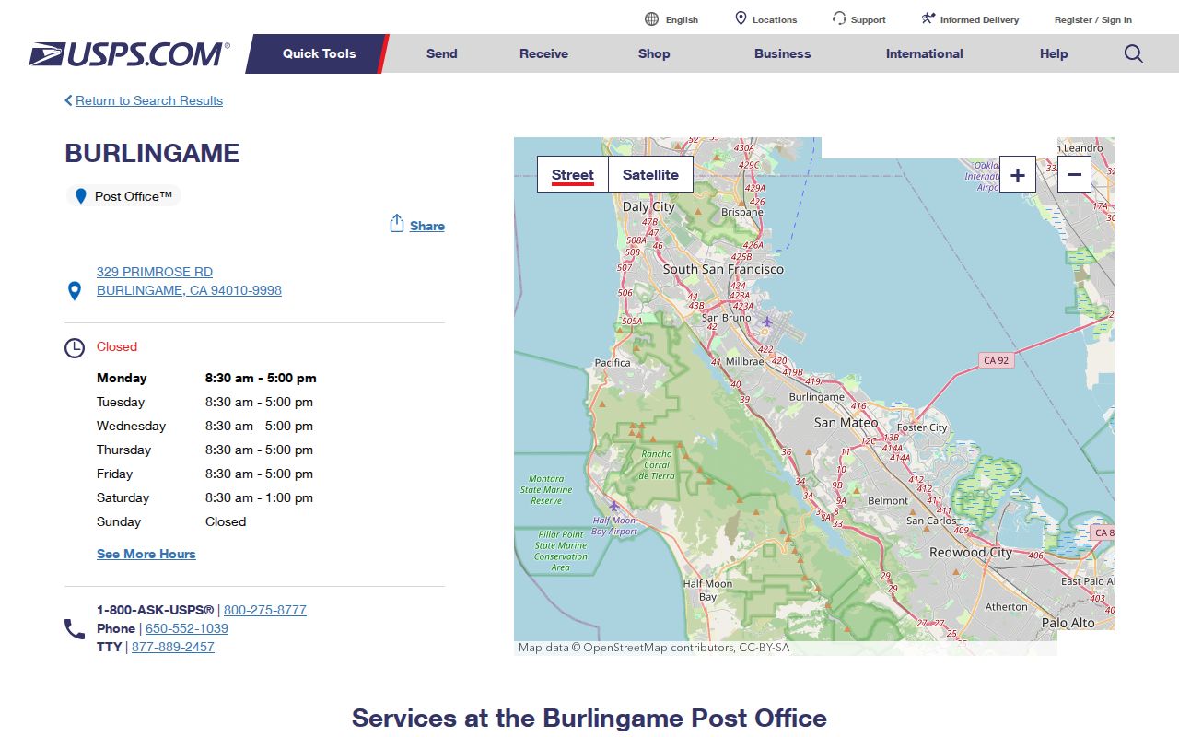Click the Post Office type pin icon
1179x737 pixels.
81,195
